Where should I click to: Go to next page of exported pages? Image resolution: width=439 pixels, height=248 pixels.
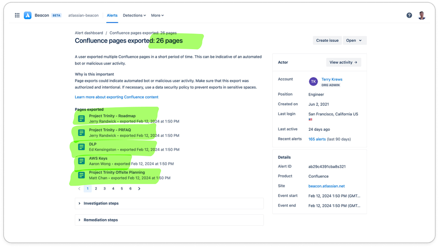[139, 189]
